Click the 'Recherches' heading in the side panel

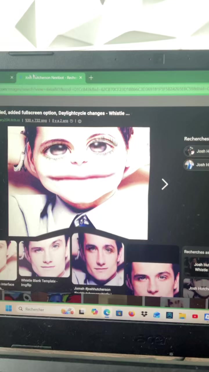[196, 139]
